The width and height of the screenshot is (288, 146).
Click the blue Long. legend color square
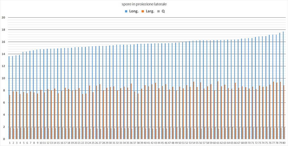pyautogui.click(x=126, y=12)
